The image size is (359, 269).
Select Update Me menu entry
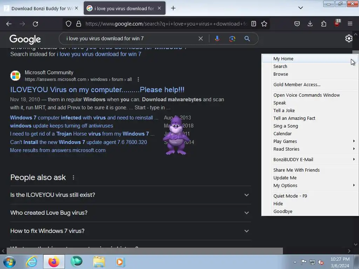pyautogui.click(x=310, y=178)
